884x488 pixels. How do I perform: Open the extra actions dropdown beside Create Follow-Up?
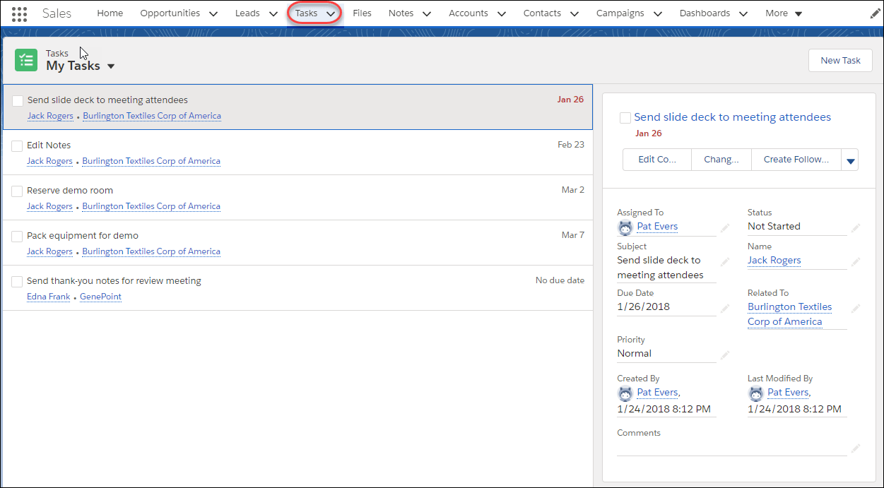coord(850,160)
